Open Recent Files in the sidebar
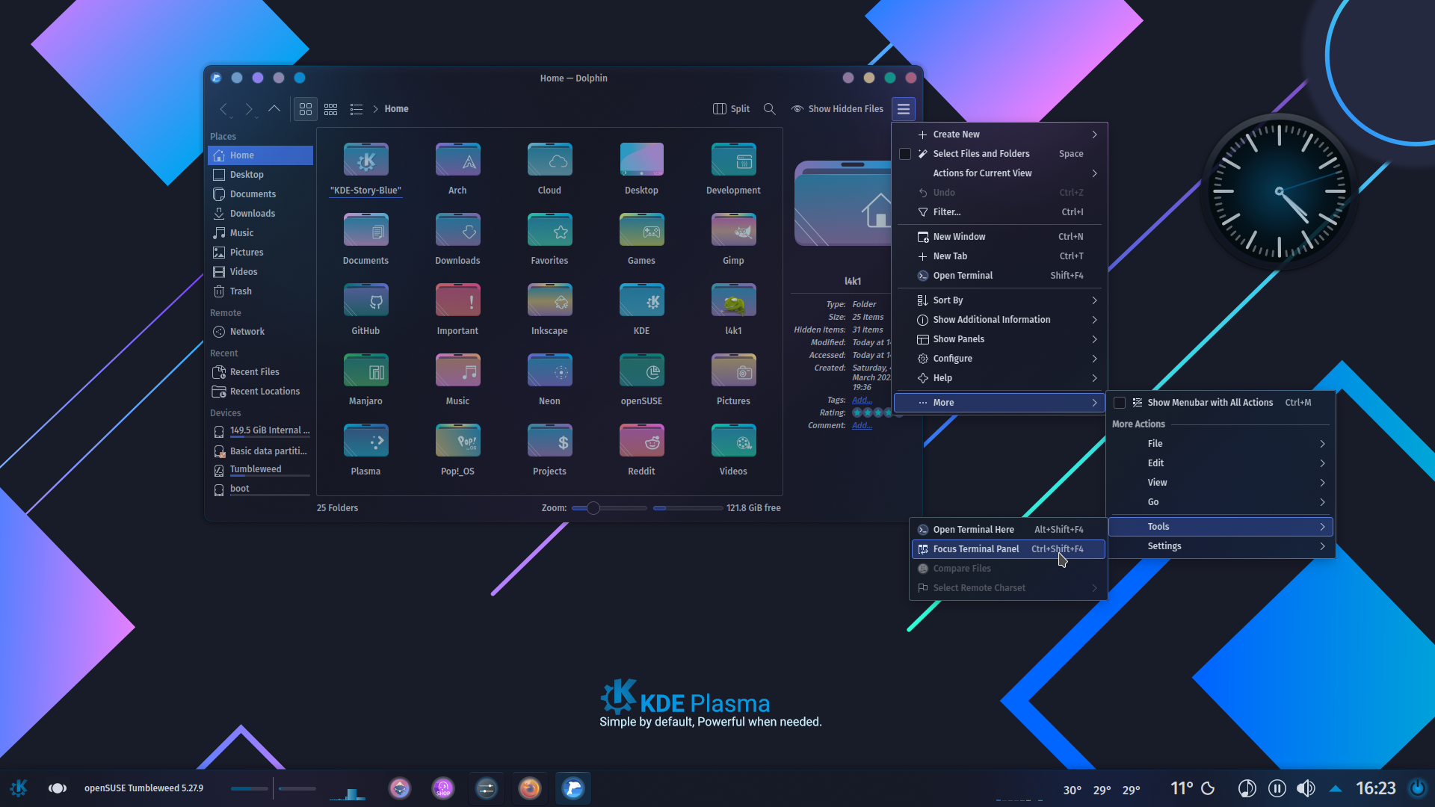 pos(260,372)
